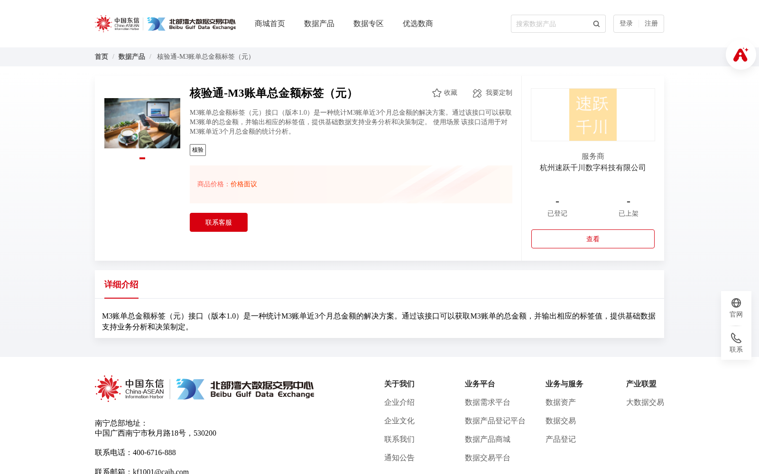
Task: Click the 登录 link
Action: [626, 24]
